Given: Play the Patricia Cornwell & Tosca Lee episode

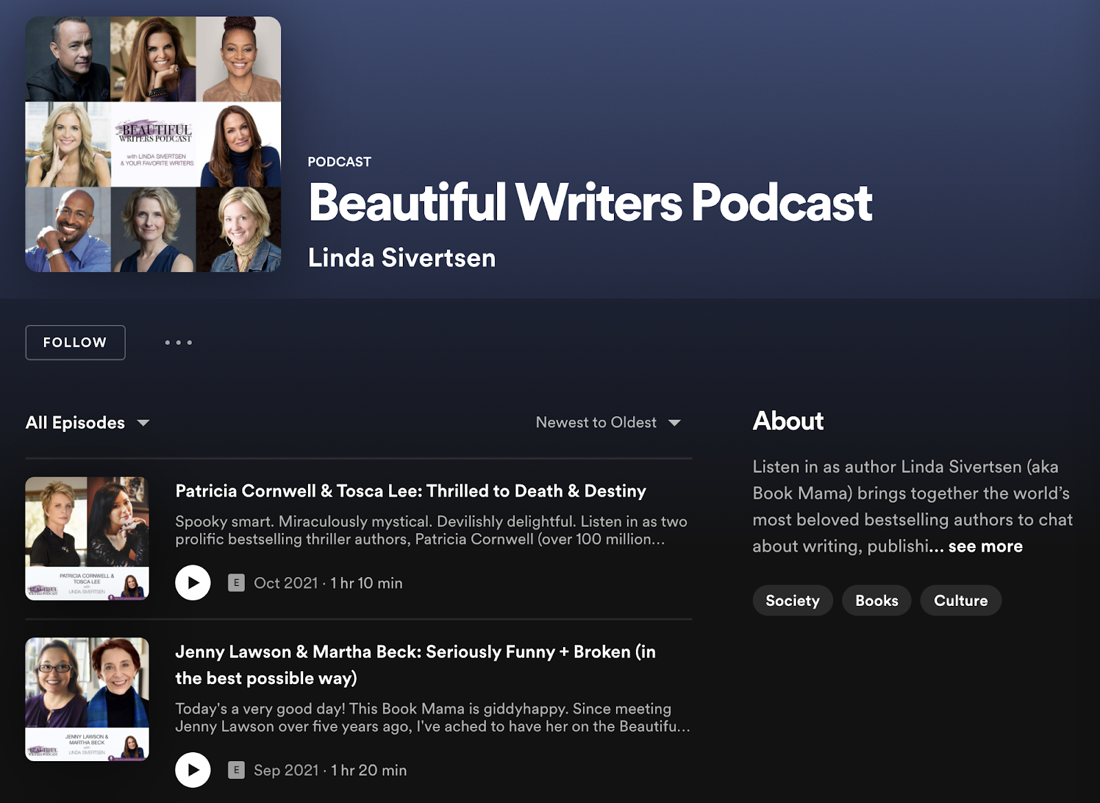Looking at the screenshot, I should (x=192, y=583).
